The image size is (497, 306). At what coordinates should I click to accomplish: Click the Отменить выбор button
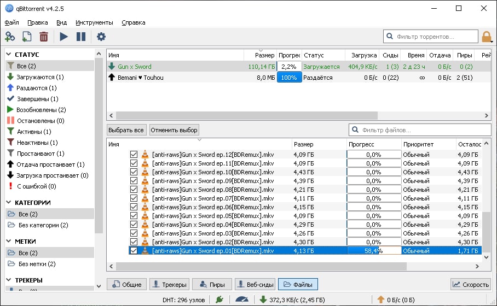pos(174,130)
